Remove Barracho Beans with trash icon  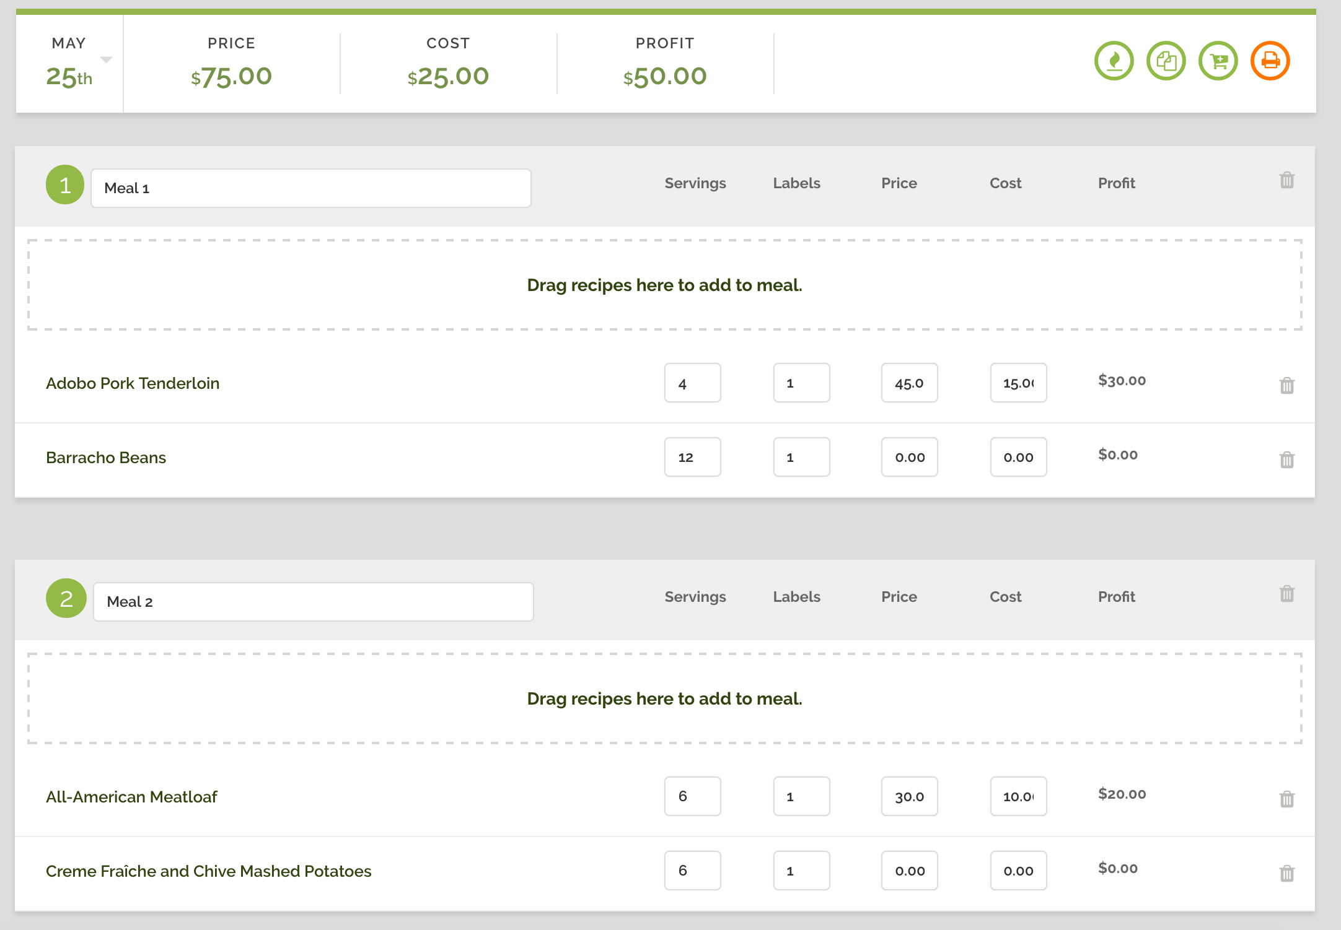(x=1286, y=459)
